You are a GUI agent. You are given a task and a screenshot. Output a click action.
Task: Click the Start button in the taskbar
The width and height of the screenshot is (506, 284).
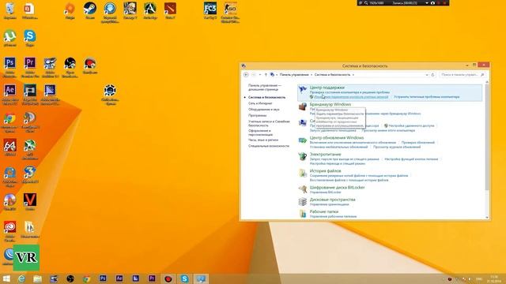pos(6,278)
